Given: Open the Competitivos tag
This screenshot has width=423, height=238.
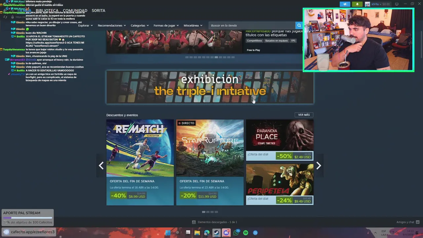Looking at the screenshot, I should point(254,41).
